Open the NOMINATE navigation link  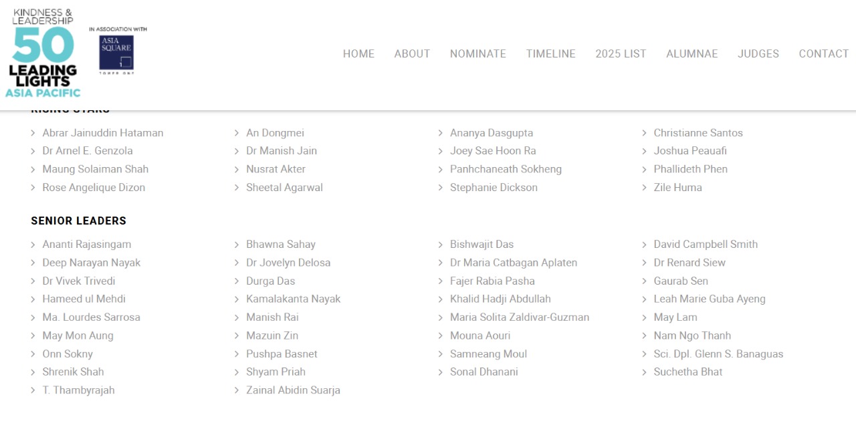477,54
